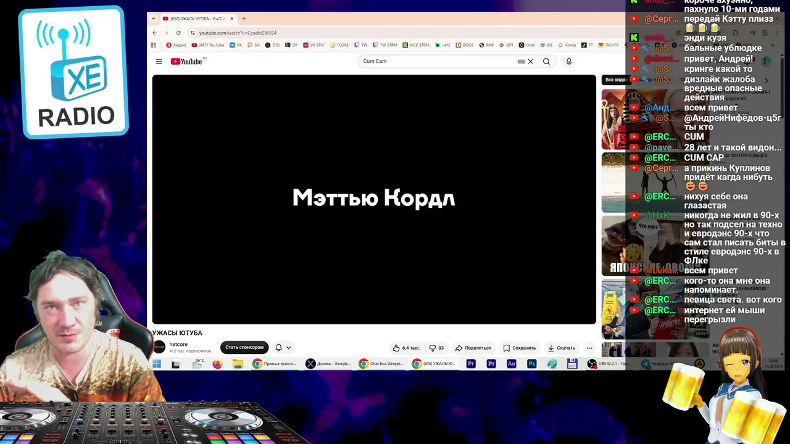
Task: Click the Поделиться share button
Action: pos(473,348)
